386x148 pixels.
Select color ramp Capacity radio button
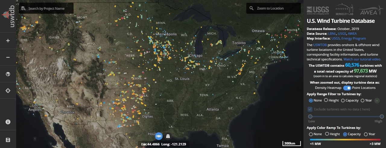tap(345, 134)
